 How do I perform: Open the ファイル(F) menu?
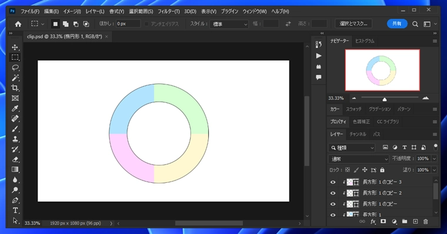(x=30, y=11)
